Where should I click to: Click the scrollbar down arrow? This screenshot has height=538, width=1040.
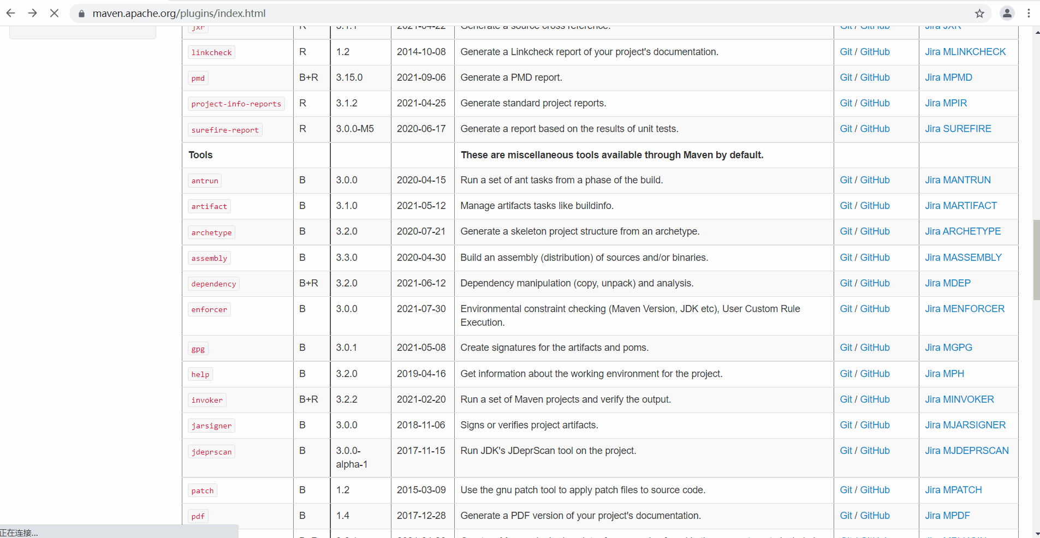click(x=1036, y=533)
